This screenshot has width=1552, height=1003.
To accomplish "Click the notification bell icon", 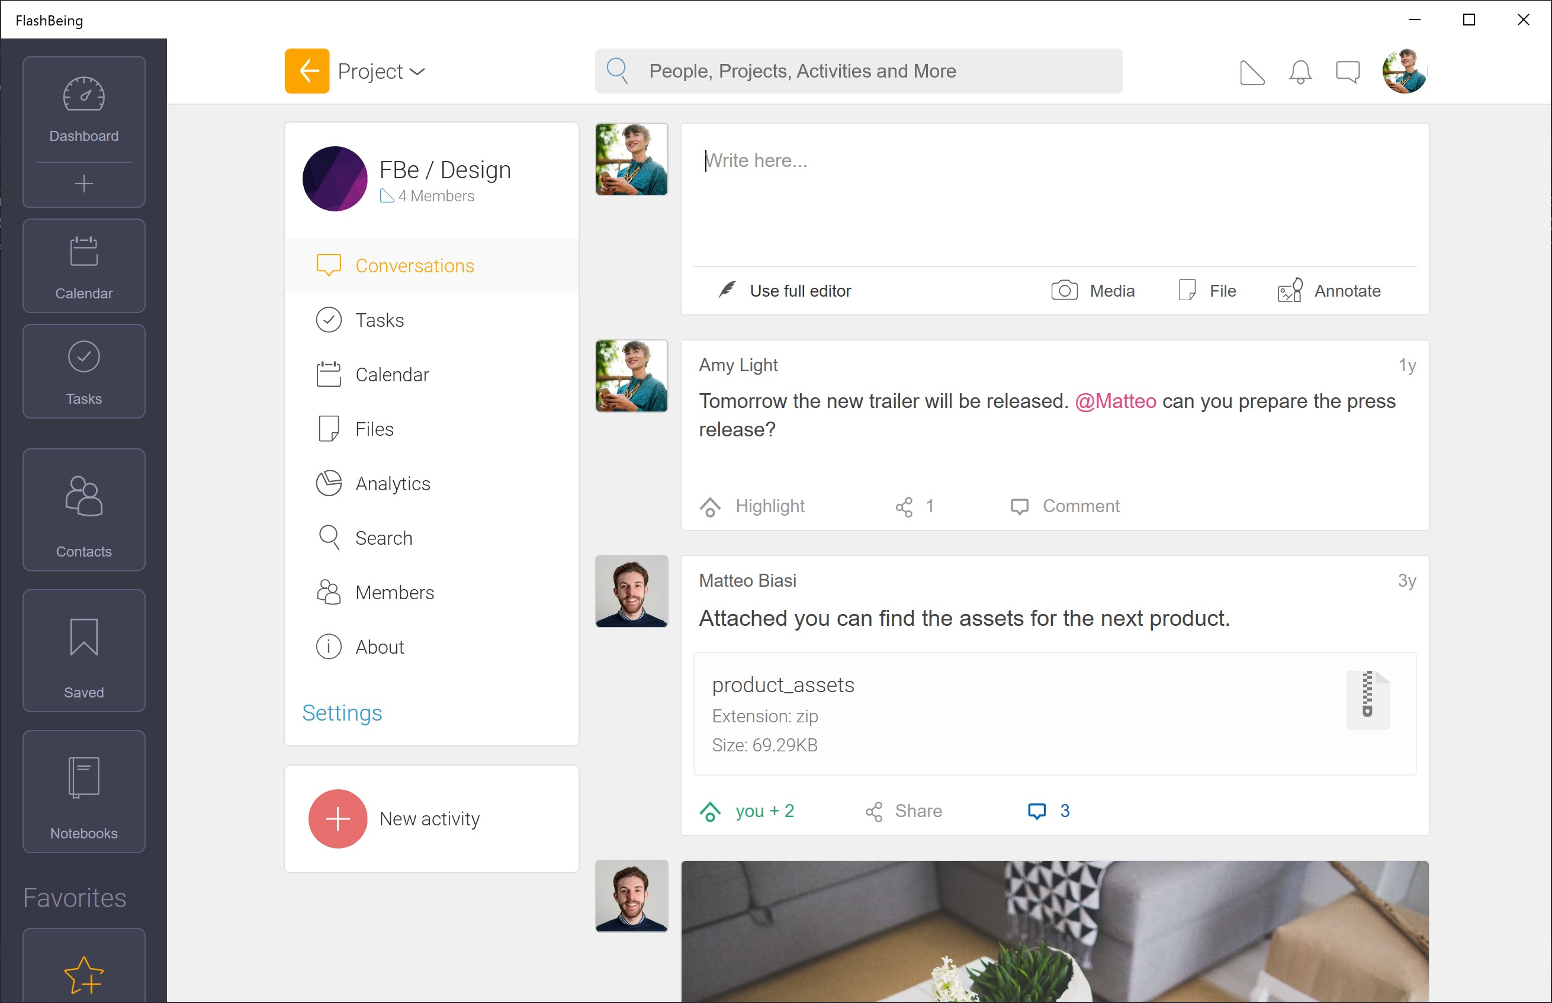I will click(x=1300, y=72).
